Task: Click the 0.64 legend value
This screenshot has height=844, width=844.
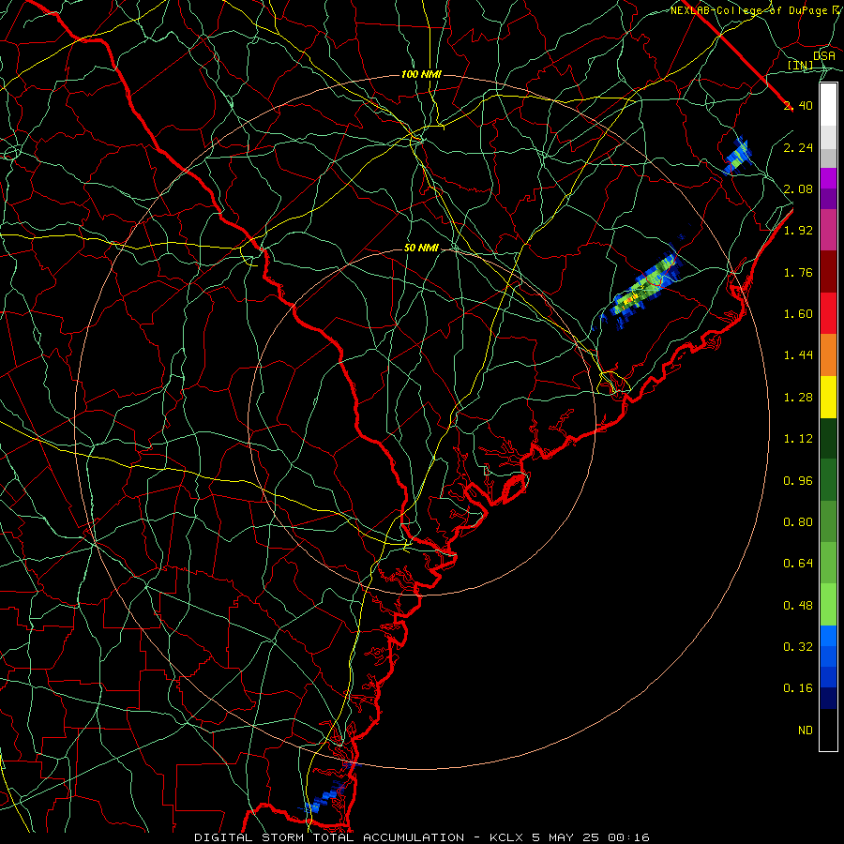Action: (798, 564)
